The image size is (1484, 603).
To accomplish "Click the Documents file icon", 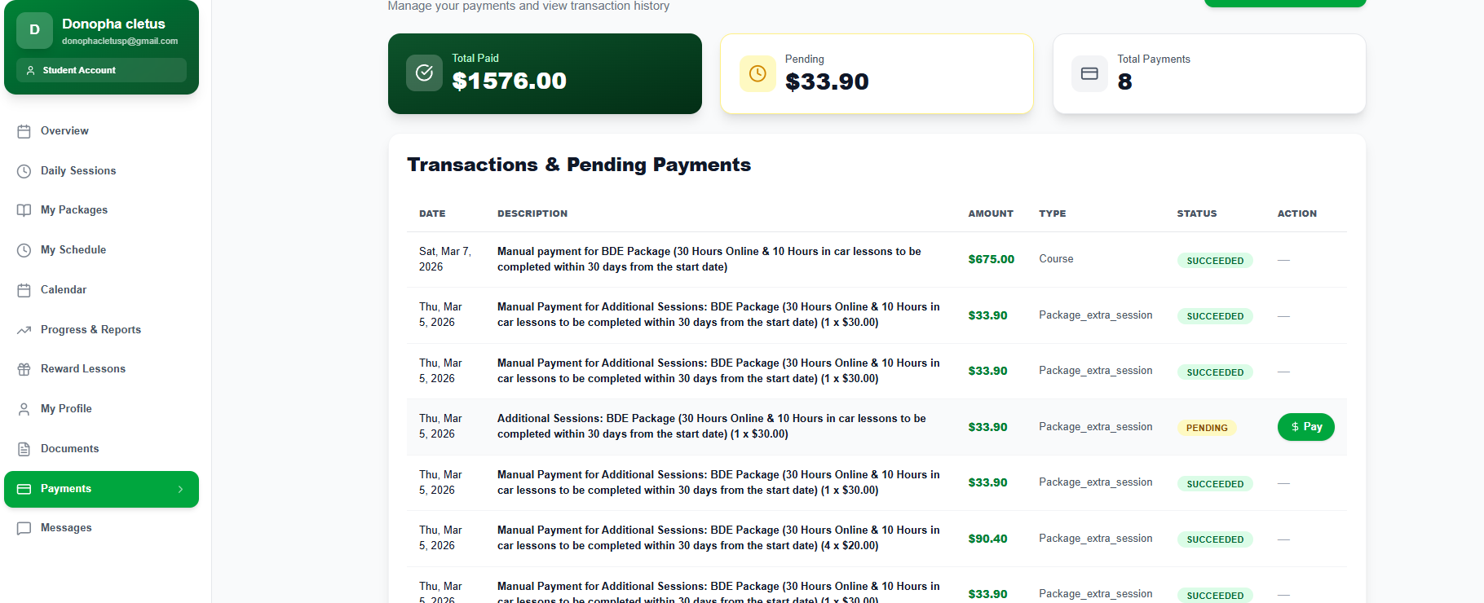I will (x=24, y=449).
